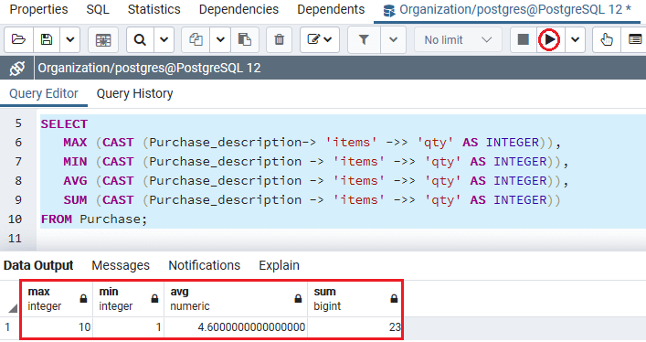Viewport: 646px width, 342px height.
Task: Open the Statistics tab
Action: pyautogui.click(x=154, y=9)
